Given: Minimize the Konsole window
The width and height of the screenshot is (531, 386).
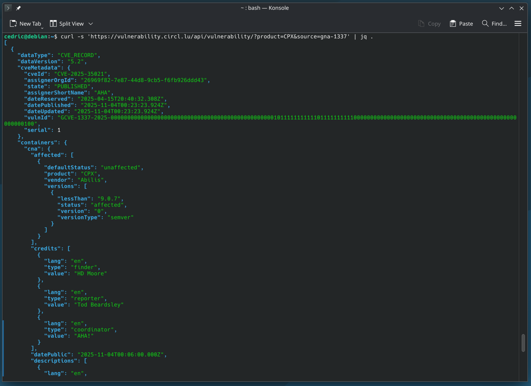Looking at the screenshot, I should [501, 8].
